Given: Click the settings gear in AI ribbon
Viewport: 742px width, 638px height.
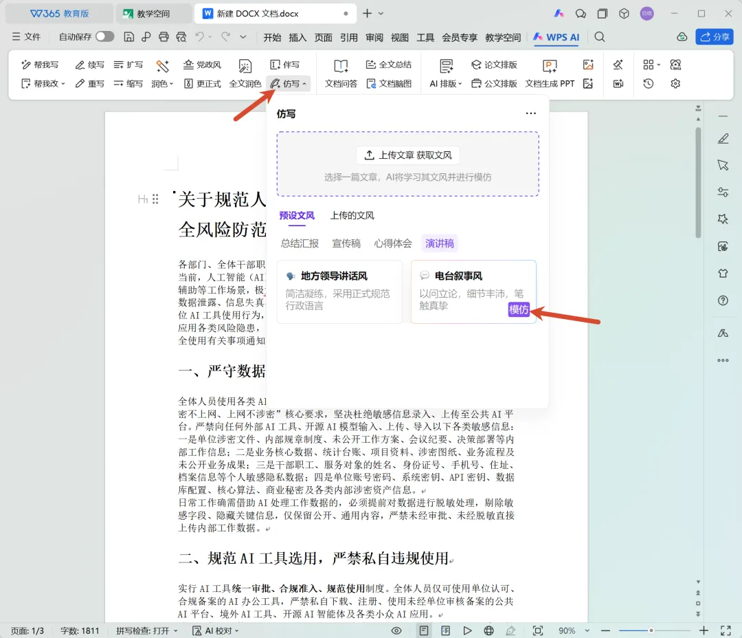Looking at the screenshot, I should [675, 84].
